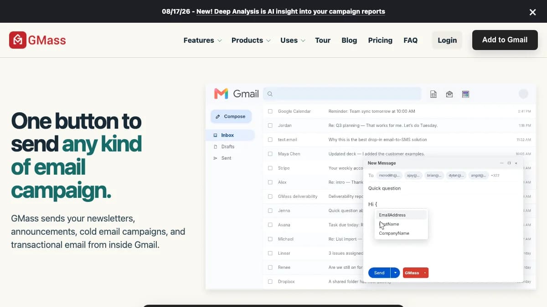Tick the Google Calendar email checkbox
This screenshot has height=307, width=547.
[x=270, y=111]
